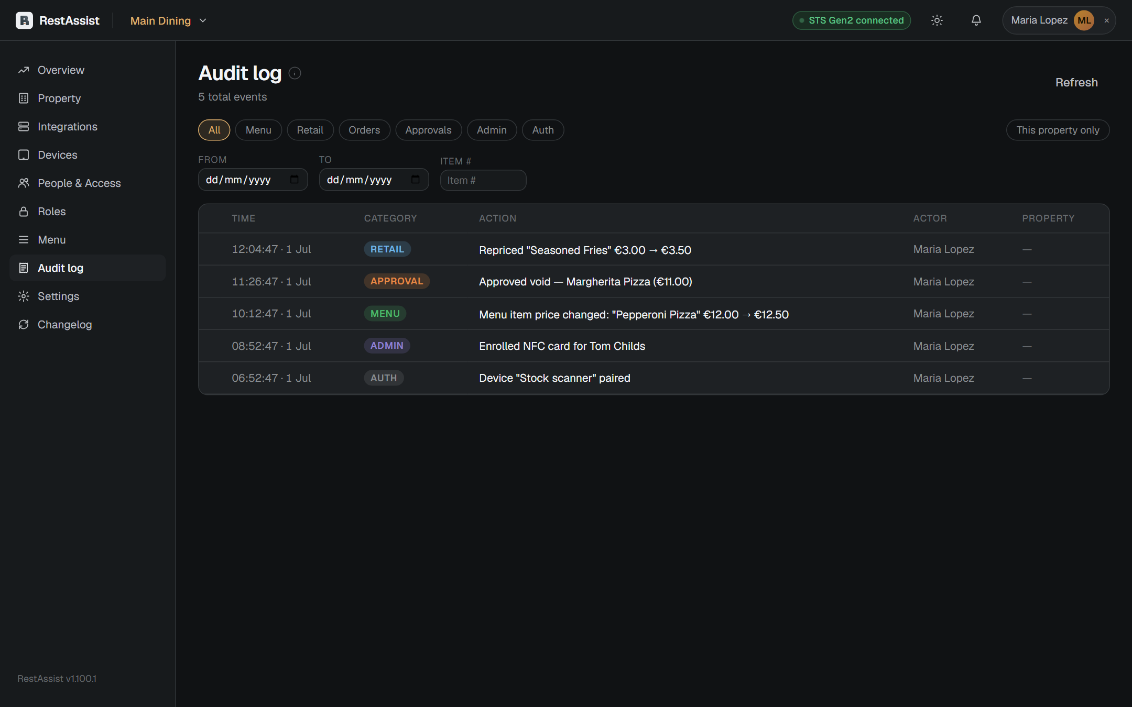Click Maria Lopez actor in ADMIN row
1132x707 pixels.
[943, 346]
